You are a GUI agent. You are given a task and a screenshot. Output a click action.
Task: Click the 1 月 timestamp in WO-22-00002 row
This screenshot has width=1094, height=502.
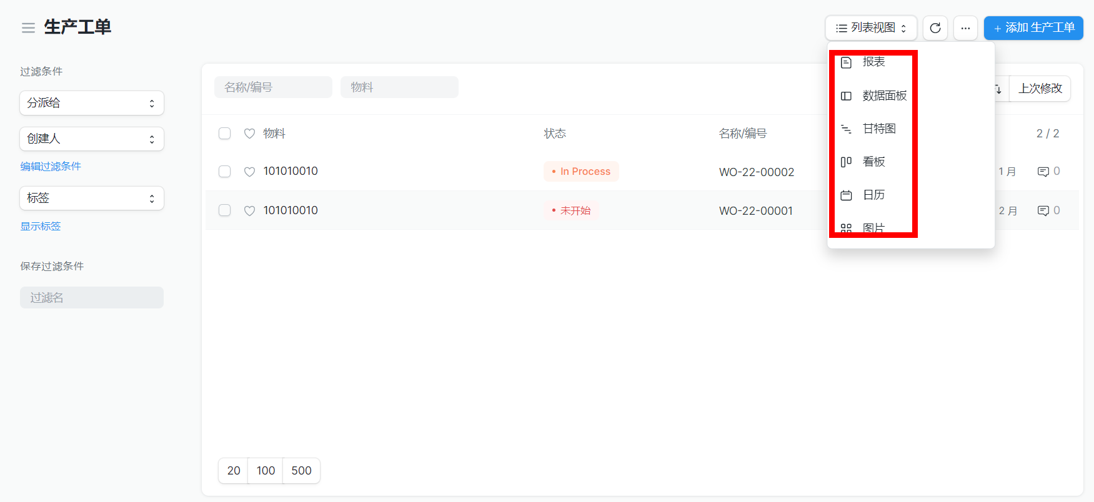1007,172
